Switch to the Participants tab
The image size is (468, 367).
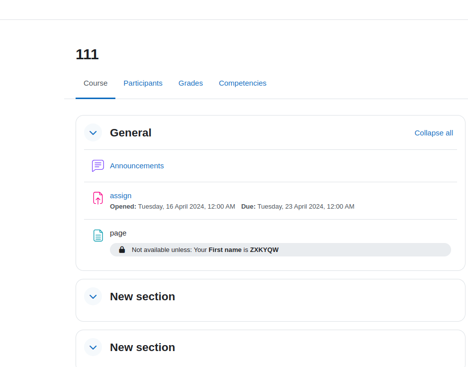coord(143,83)
